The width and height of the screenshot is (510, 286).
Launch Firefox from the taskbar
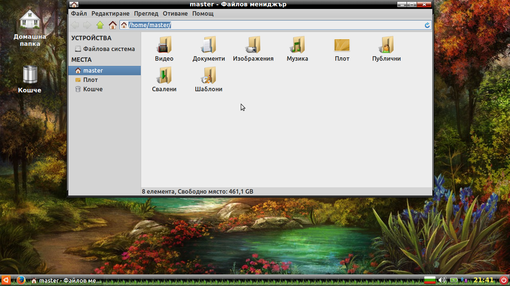tap(21, 280)
